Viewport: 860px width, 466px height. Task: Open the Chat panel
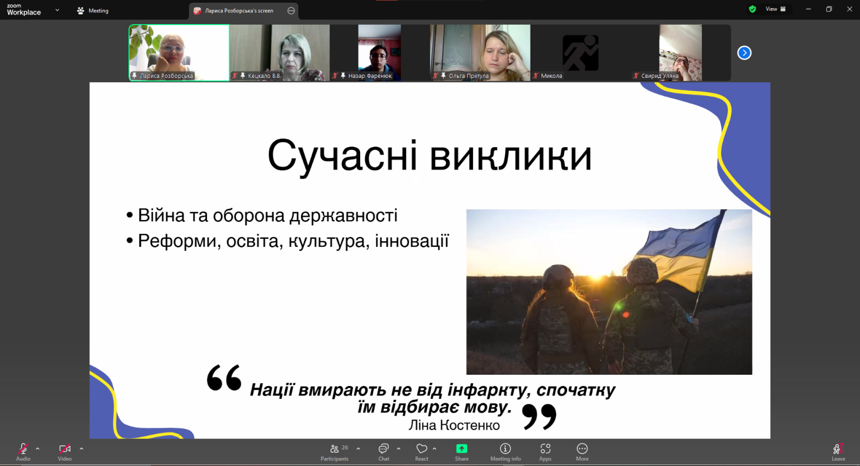384,452
